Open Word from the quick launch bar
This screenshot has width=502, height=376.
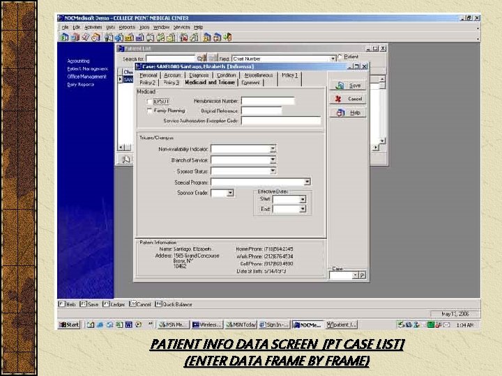pos(129,325)
